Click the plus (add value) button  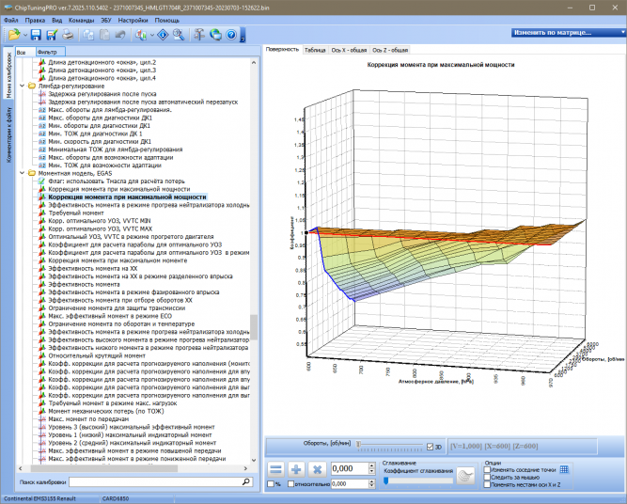pos(296,469)
